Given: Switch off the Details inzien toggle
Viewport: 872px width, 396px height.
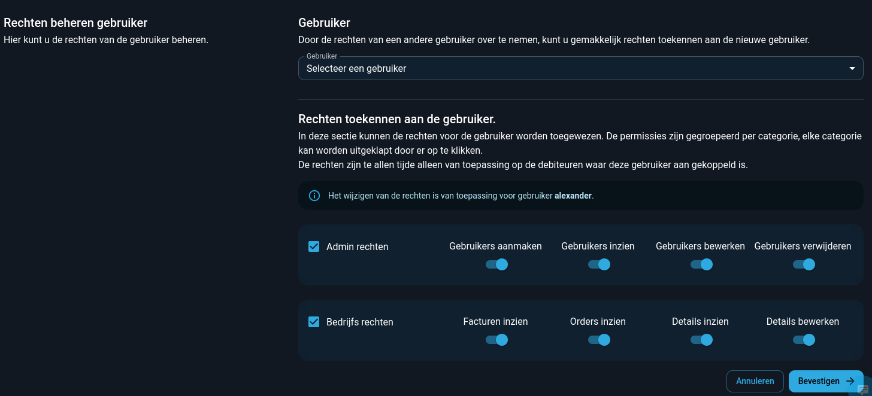Looking at the screenshot, I should (701, 340).
